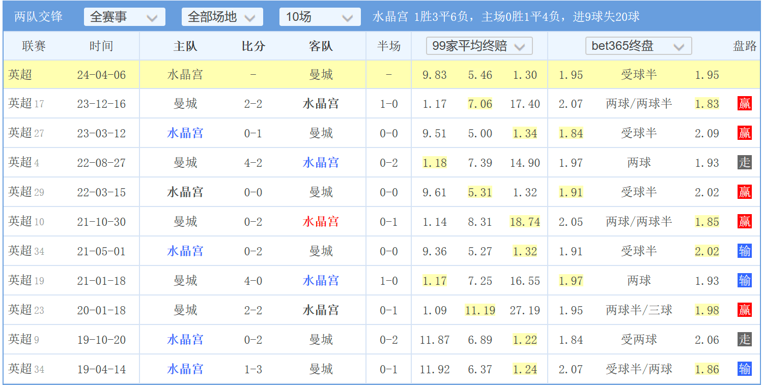The image size is (763, 385).
Task: Click the 两队交锋 section title
Action: coord(38,17)
